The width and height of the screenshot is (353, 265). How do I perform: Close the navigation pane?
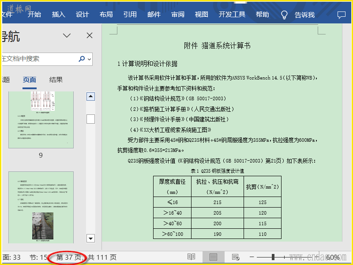pyautogui.click(x=90, y=35)
